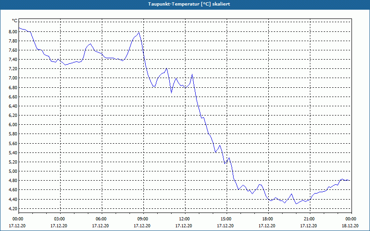Select the 7,20 y-axis value
Image resolution: width=370 pixels, height=231 pixels.
(x=13, y=69)
